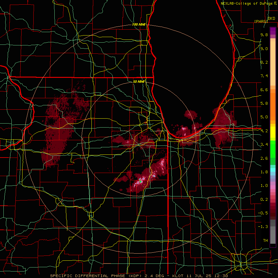
Task: Click the TH label at the bottom of the scale
Action: pos(265,241)
